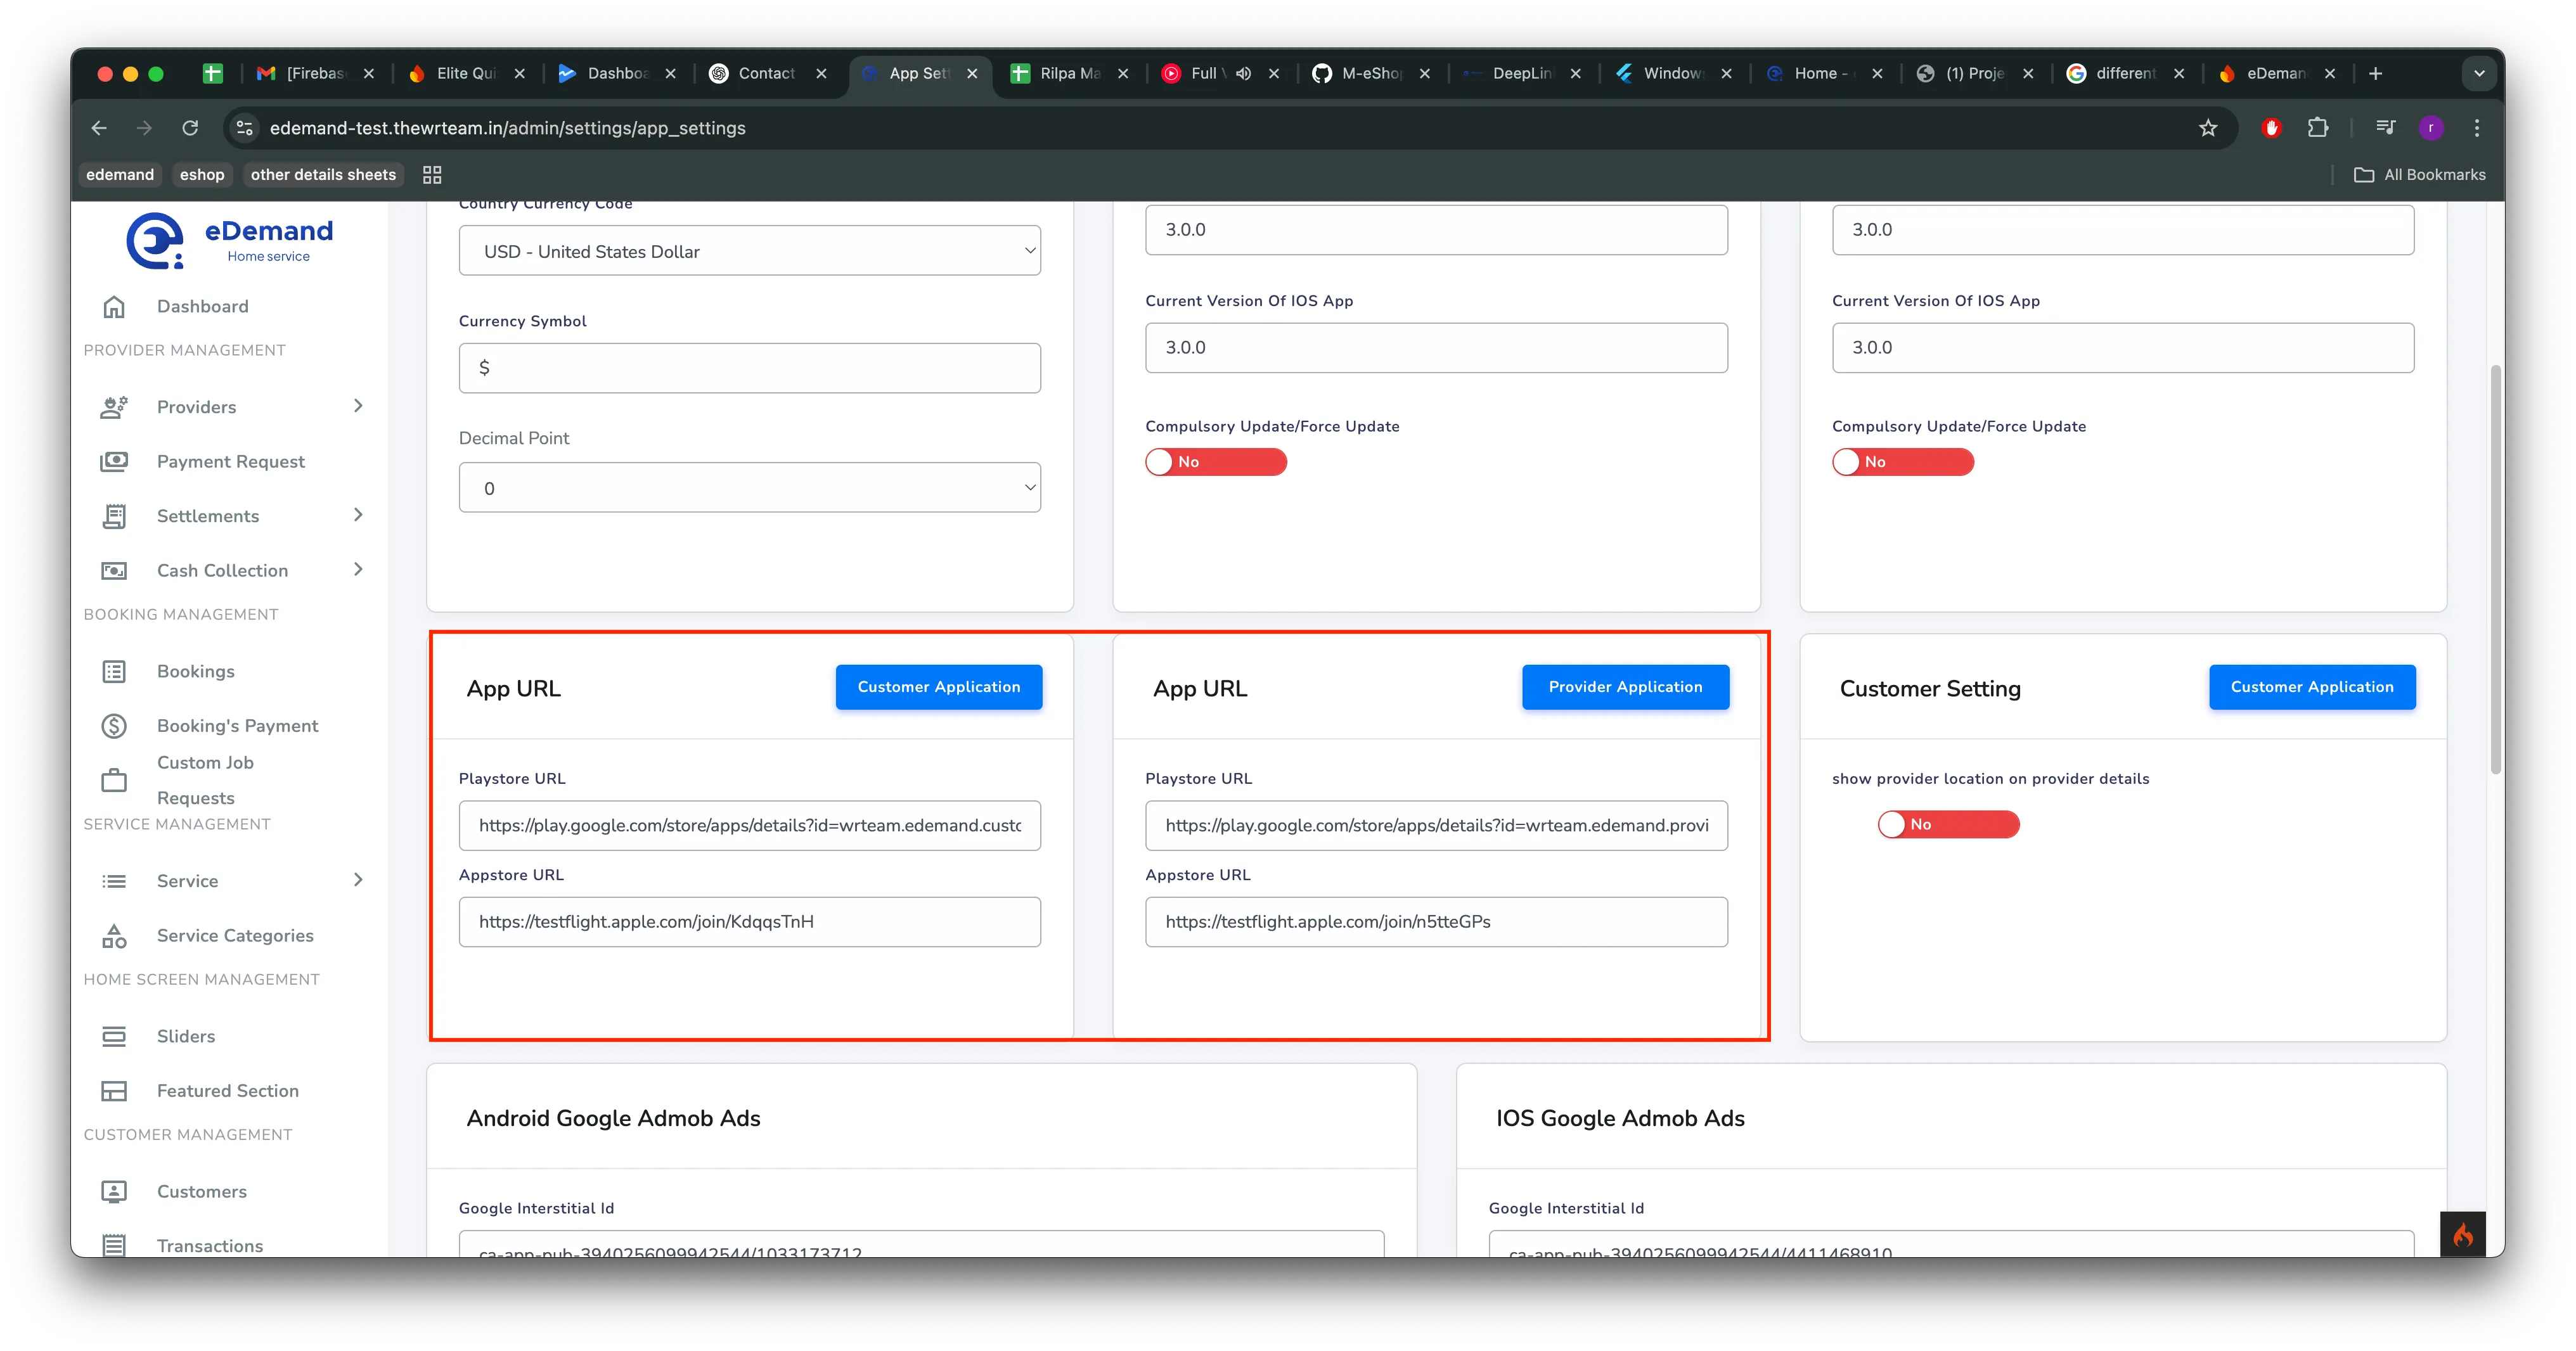Click the Currency Symbol input field
2576x1351 pixels.
point(749,368)
